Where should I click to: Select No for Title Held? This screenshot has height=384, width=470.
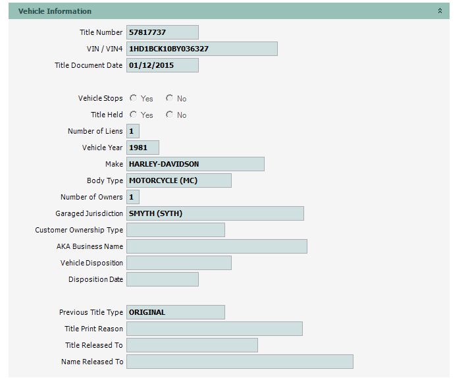point(170,115)
